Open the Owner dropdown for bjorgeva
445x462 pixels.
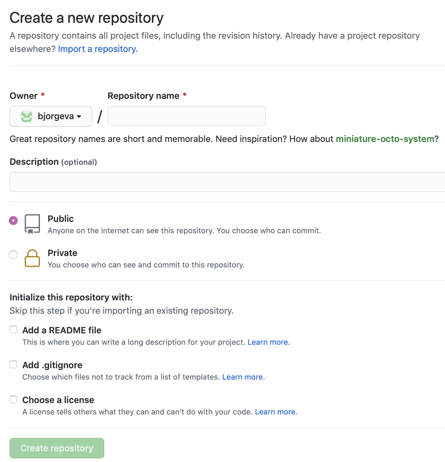pos(51,116)
